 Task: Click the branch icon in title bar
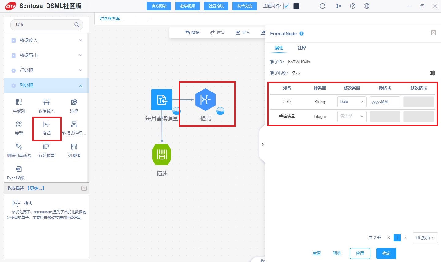(x=338, y=6)
